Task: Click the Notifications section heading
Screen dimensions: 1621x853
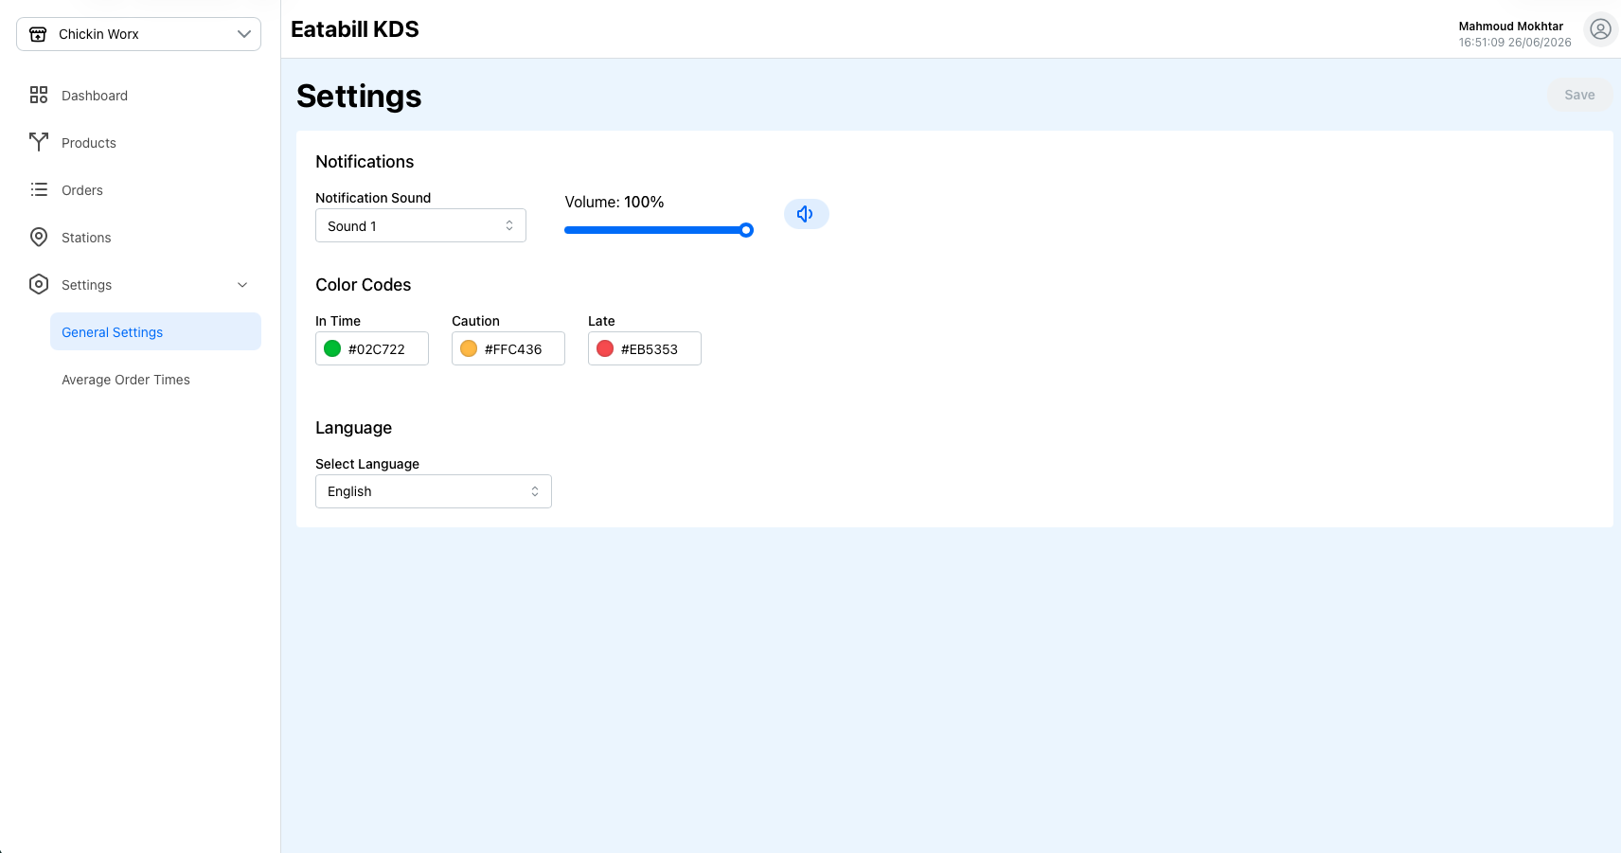Action: (365, 162)
